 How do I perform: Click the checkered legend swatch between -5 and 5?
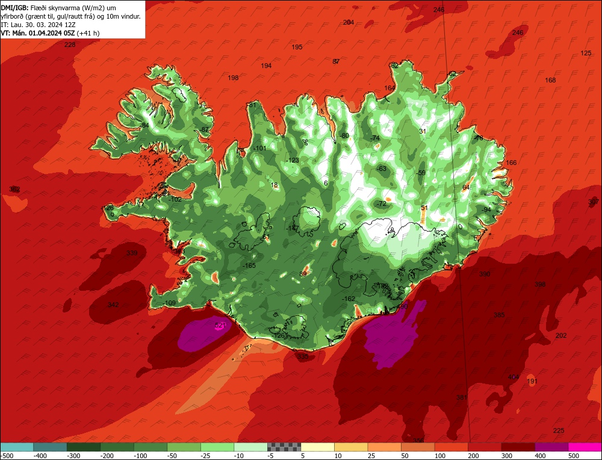[284, 447]
